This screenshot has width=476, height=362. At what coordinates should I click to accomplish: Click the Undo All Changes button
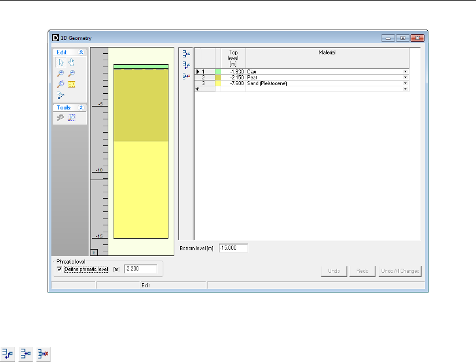point(400,271)
